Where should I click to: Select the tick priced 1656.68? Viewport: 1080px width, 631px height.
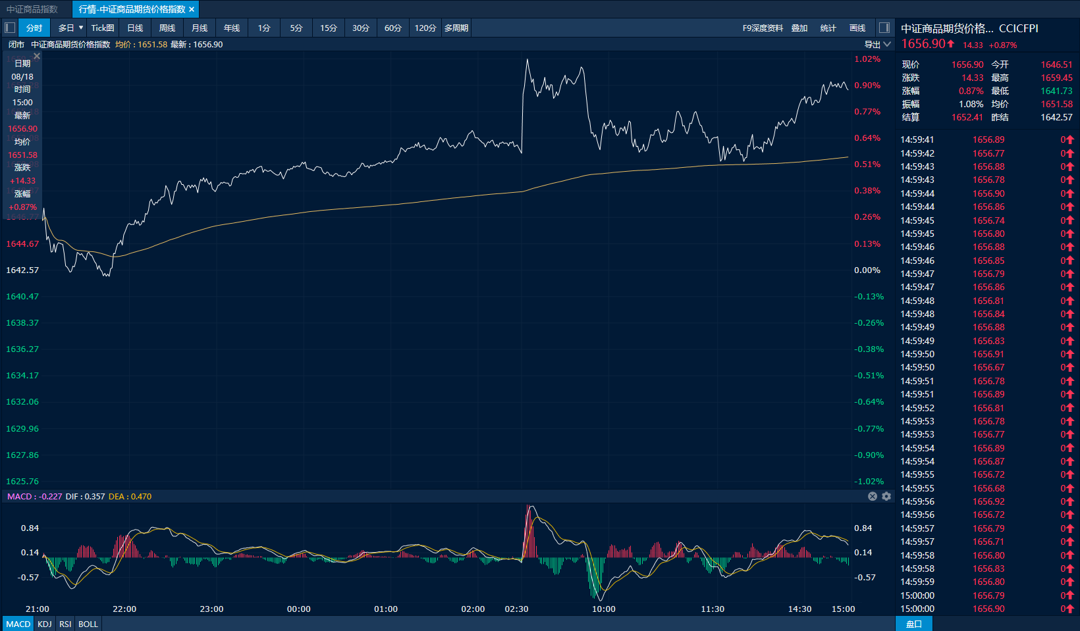988,488
